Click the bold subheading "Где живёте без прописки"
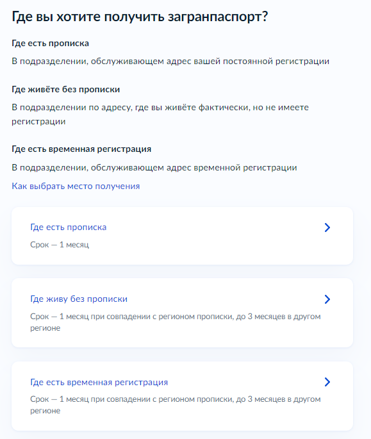Viewport: 371px width, 439px height. click(66, 90)
